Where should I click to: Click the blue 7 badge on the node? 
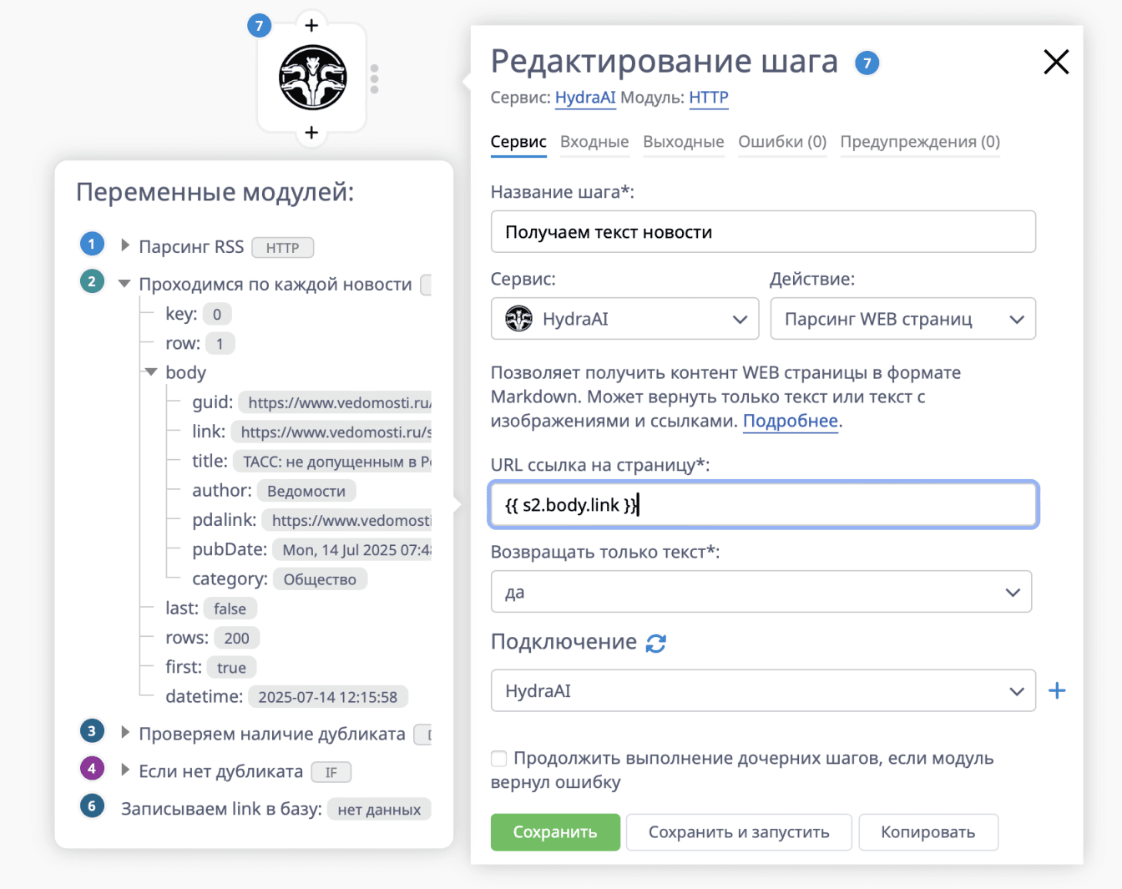259,26
